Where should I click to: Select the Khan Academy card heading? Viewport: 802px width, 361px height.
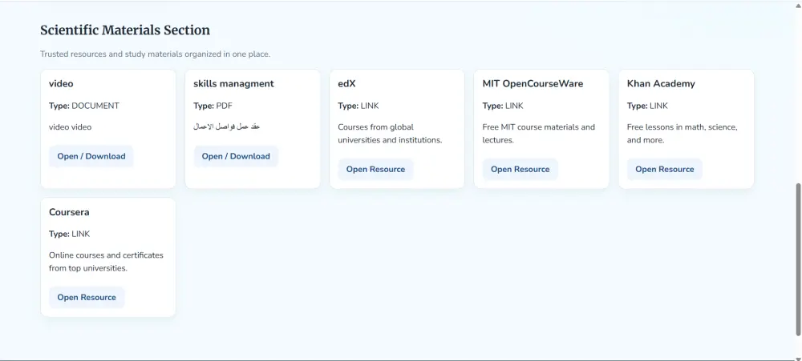pyautogui.click(x=661, y=83)
